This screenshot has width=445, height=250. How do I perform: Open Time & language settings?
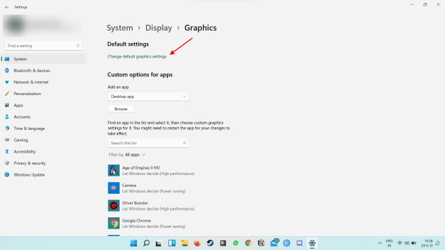[x=43, y=128]
